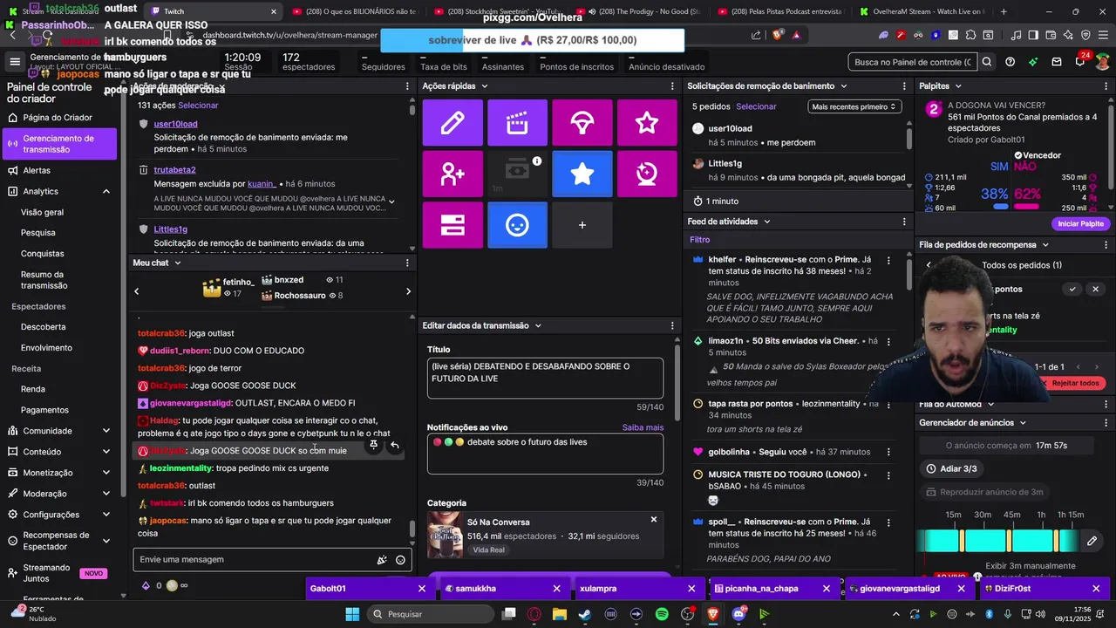Click Selecionar next to 131 ações
This screenshot has width=1116, height=628.
coord(198,106)
